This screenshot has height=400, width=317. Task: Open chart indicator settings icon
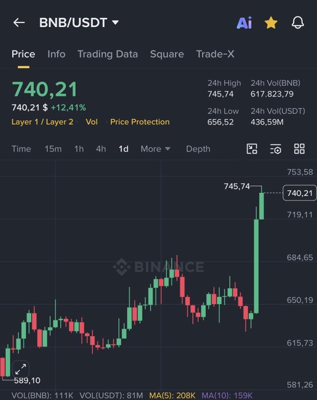click(275, 149)
